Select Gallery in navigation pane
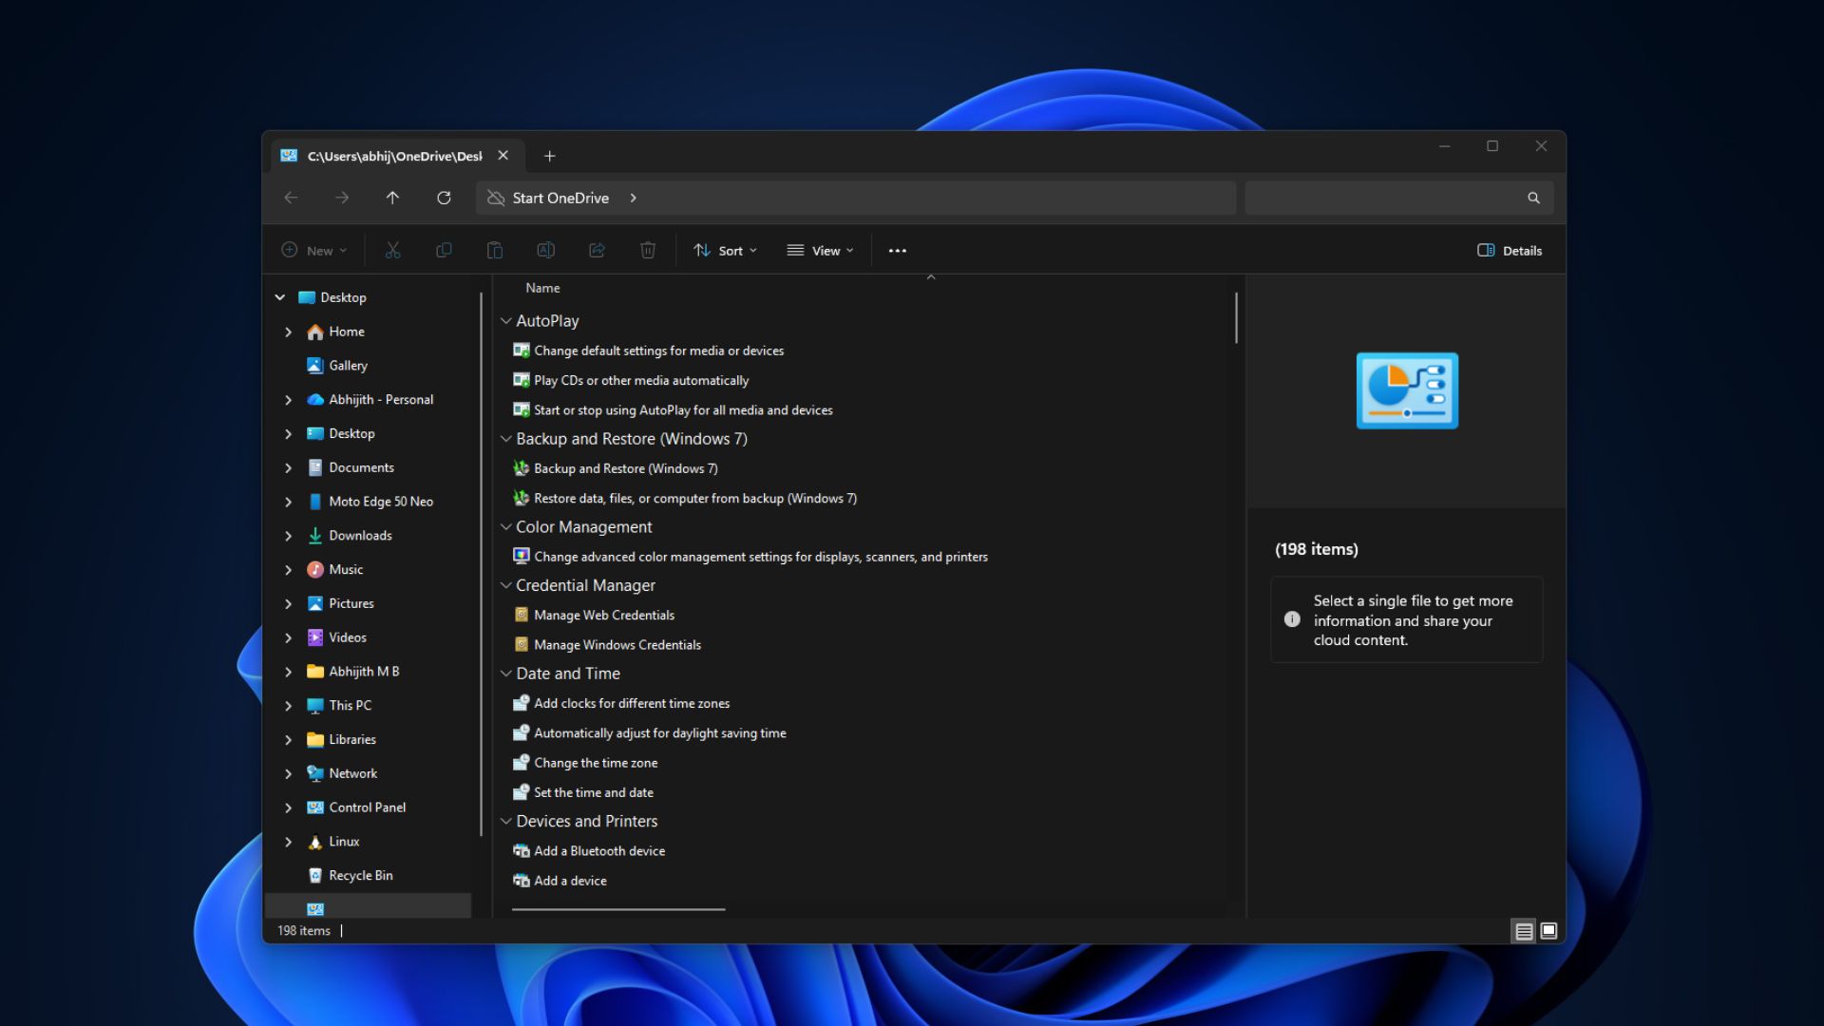 click(348, 366)
